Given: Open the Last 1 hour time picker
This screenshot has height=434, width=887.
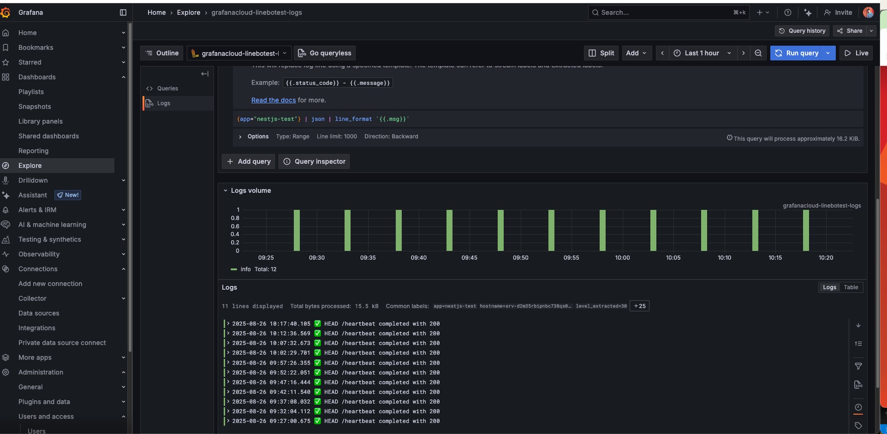Looking at the screenshot, I should pyautogui.click(x=702, y=53).
